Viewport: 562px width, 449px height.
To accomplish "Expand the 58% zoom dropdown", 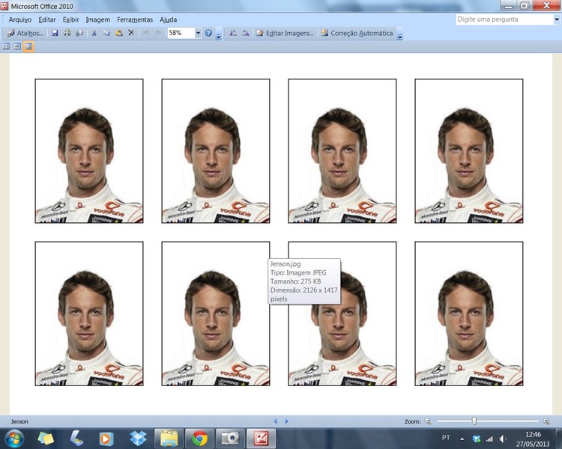I will click(198, 34).
